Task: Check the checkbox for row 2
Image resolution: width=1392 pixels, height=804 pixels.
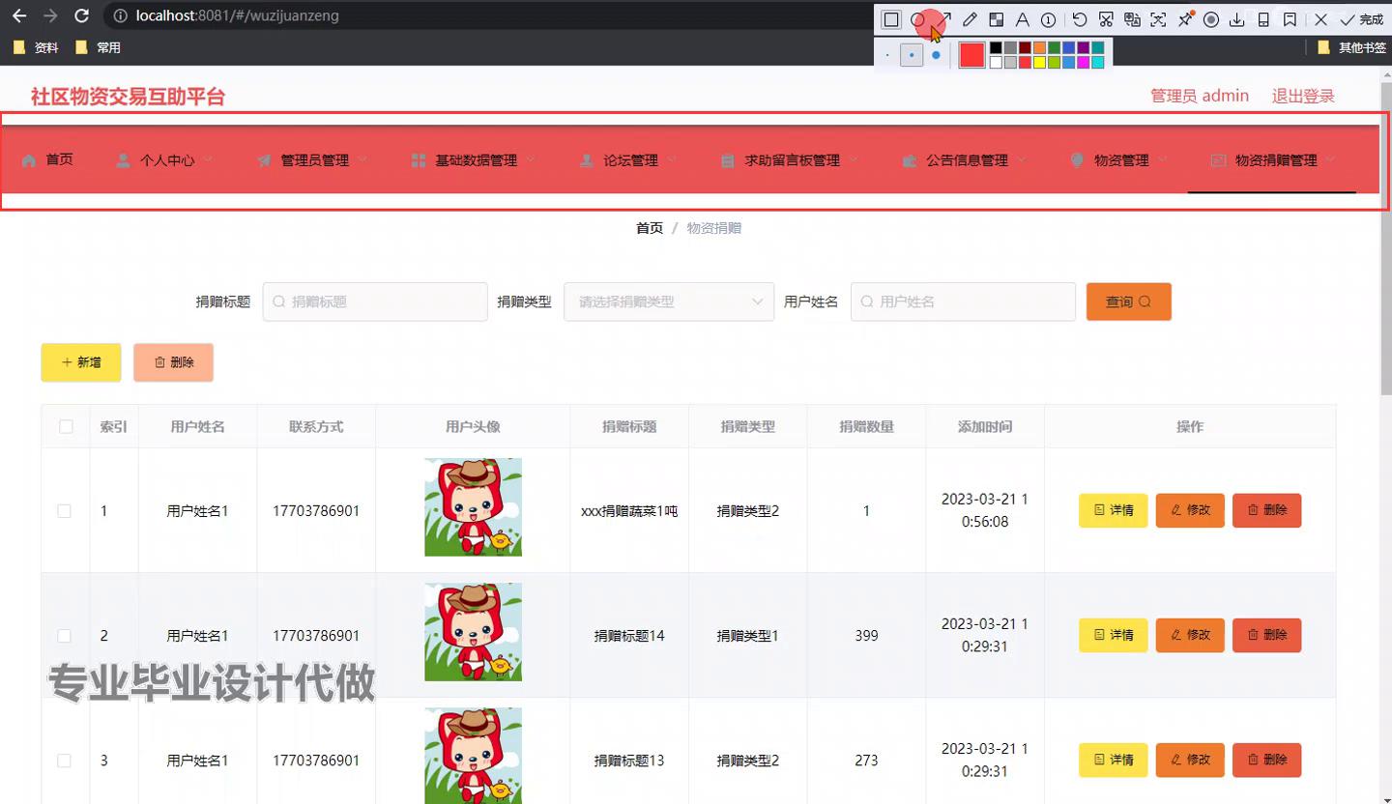Action: tap(64, 636)
